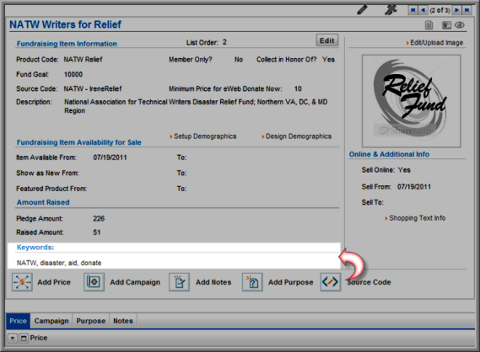Click the Relief Fund image thumbnail

tap(411, 101)
